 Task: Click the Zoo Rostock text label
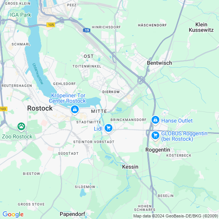(x=17, y=136)
